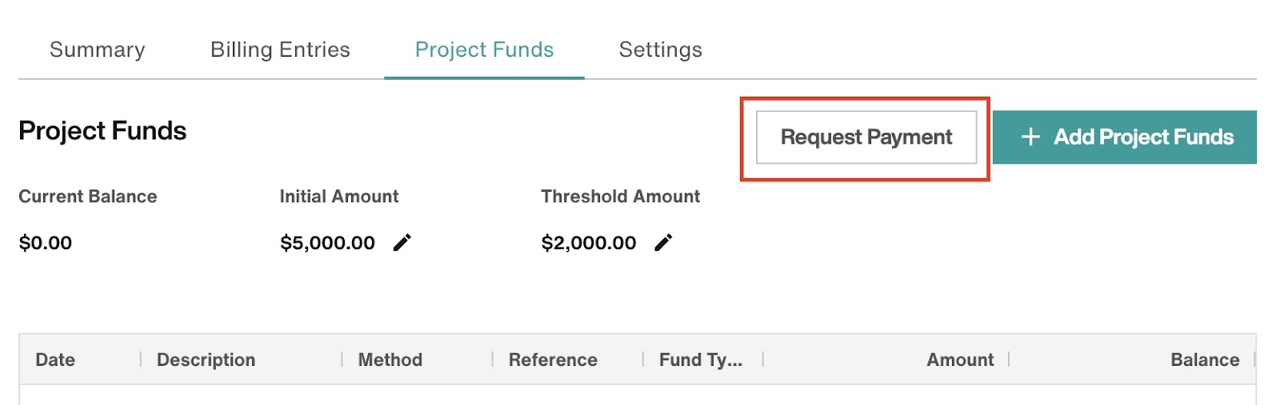Viewport: 1280px width, 405px height.
Task: Switch to the Billing Entries tab
Action: coord(280,50)
